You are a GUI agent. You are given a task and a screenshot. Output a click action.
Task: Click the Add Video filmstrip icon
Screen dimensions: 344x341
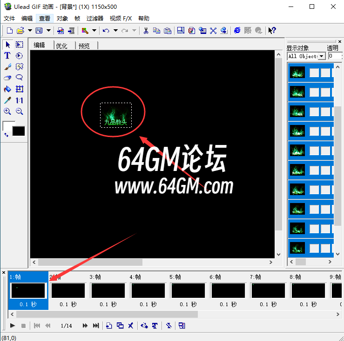[x=71, y=31]
